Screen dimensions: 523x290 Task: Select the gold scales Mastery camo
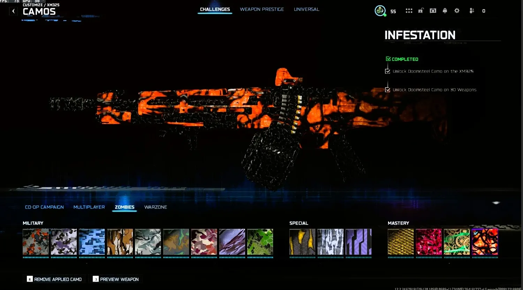pyautogui.click(x=400, y=242)
